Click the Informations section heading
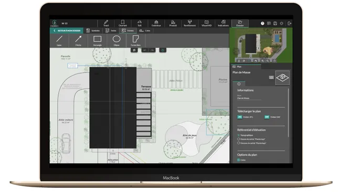Image resolution: width=341 pixels, height=192 pixels. point(246,90)
